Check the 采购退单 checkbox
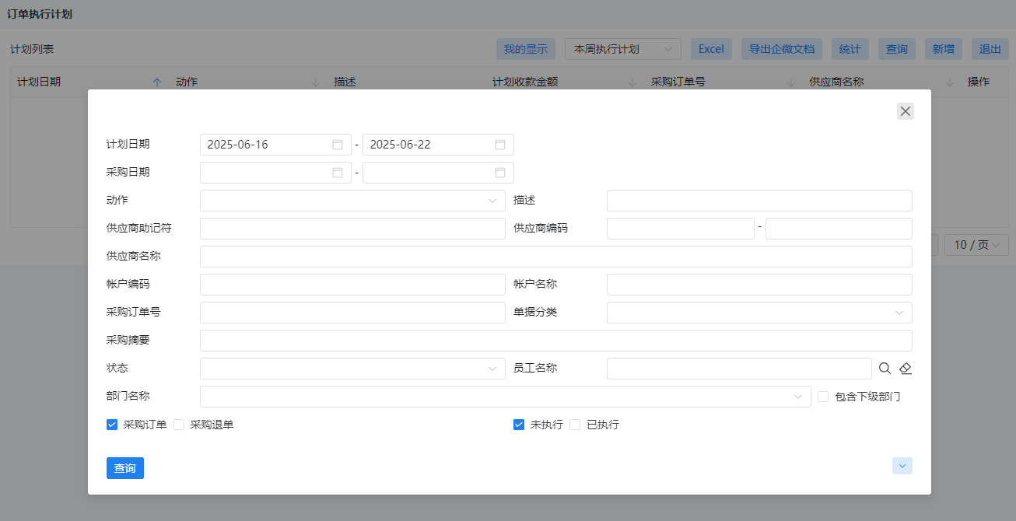 pyautogui.click(x=179, y=425)
